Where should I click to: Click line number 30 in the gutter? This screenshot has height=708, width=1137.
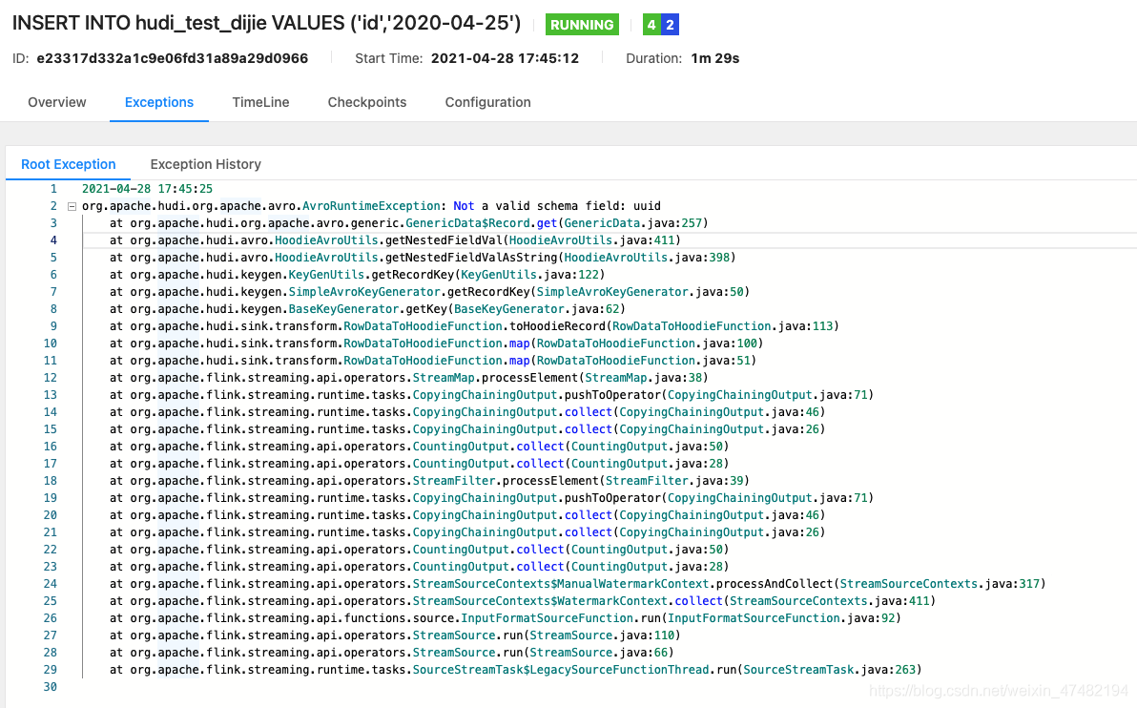point(50,687)
